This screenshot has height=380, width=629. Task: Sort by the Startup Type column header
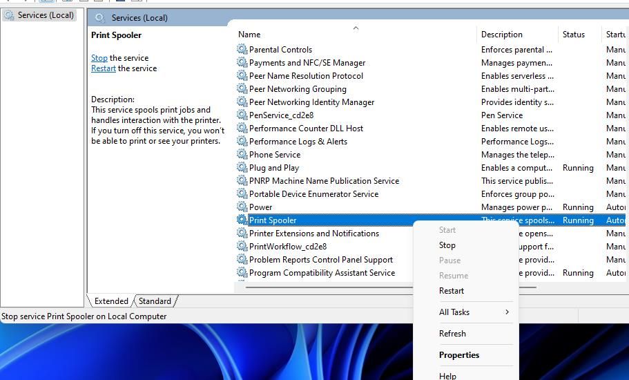616,35
